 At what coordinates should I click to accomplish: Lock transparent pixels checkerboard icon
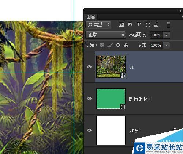click(x=102, y=45)
